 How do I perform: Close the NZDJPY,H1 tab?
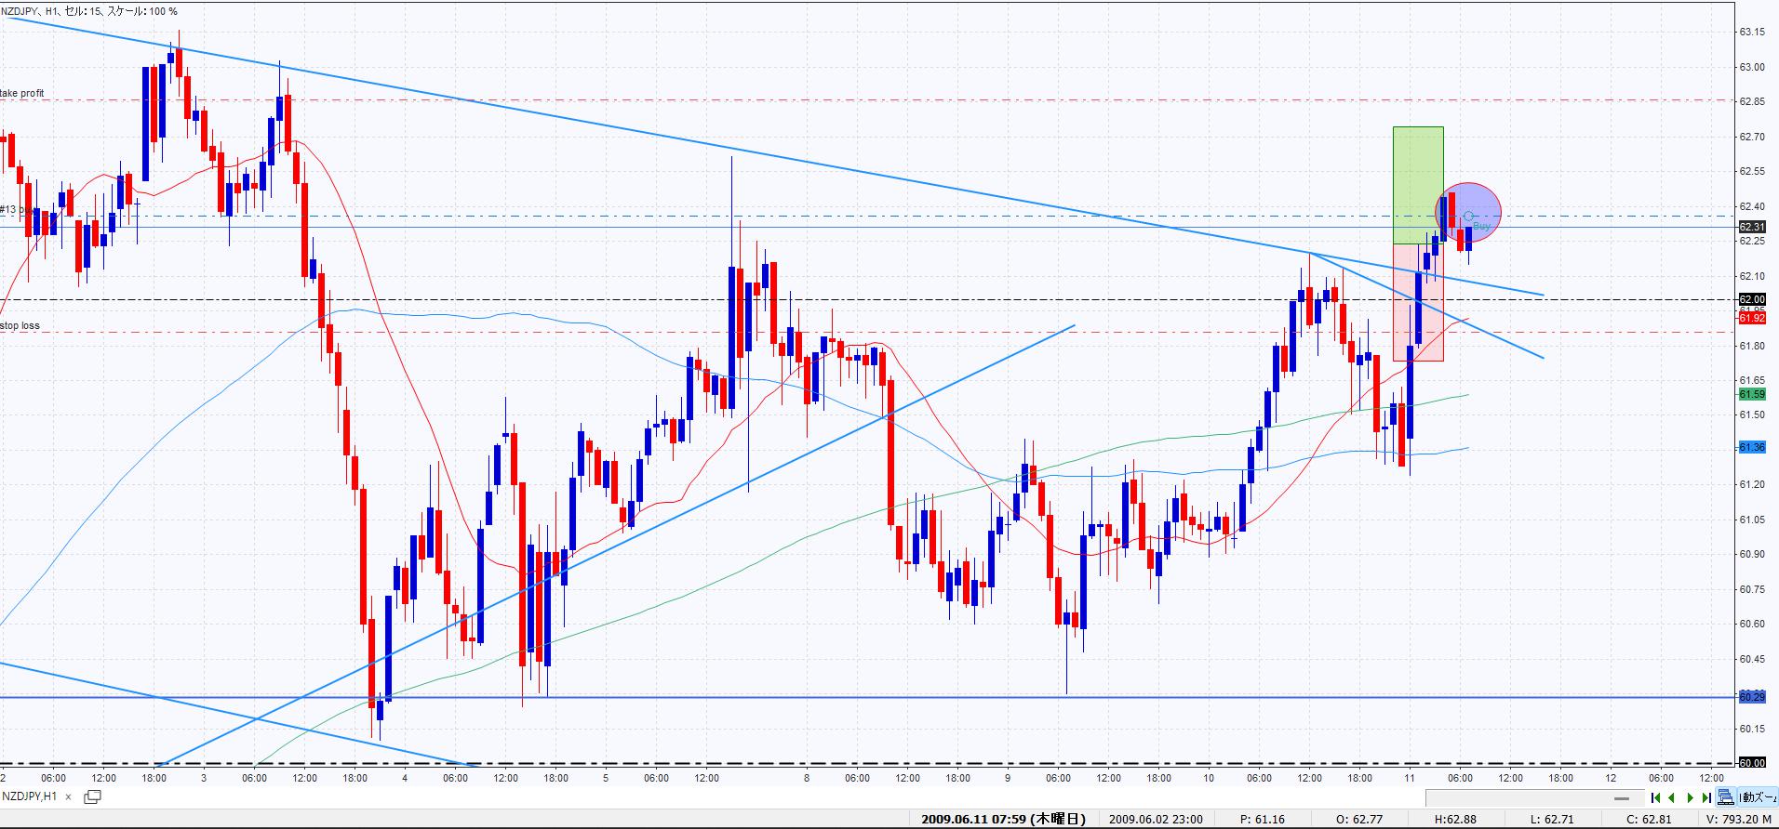coord(69,796)
